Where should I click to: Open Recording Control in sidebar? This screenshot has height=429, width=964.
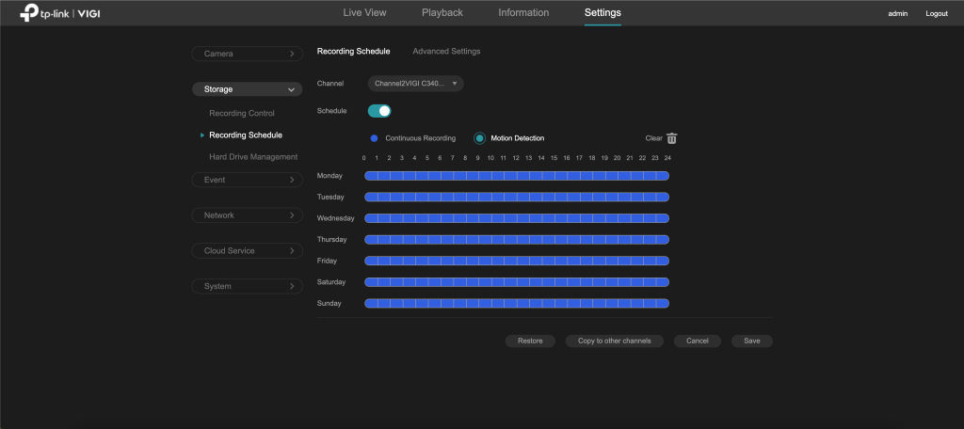pos(242,114)
